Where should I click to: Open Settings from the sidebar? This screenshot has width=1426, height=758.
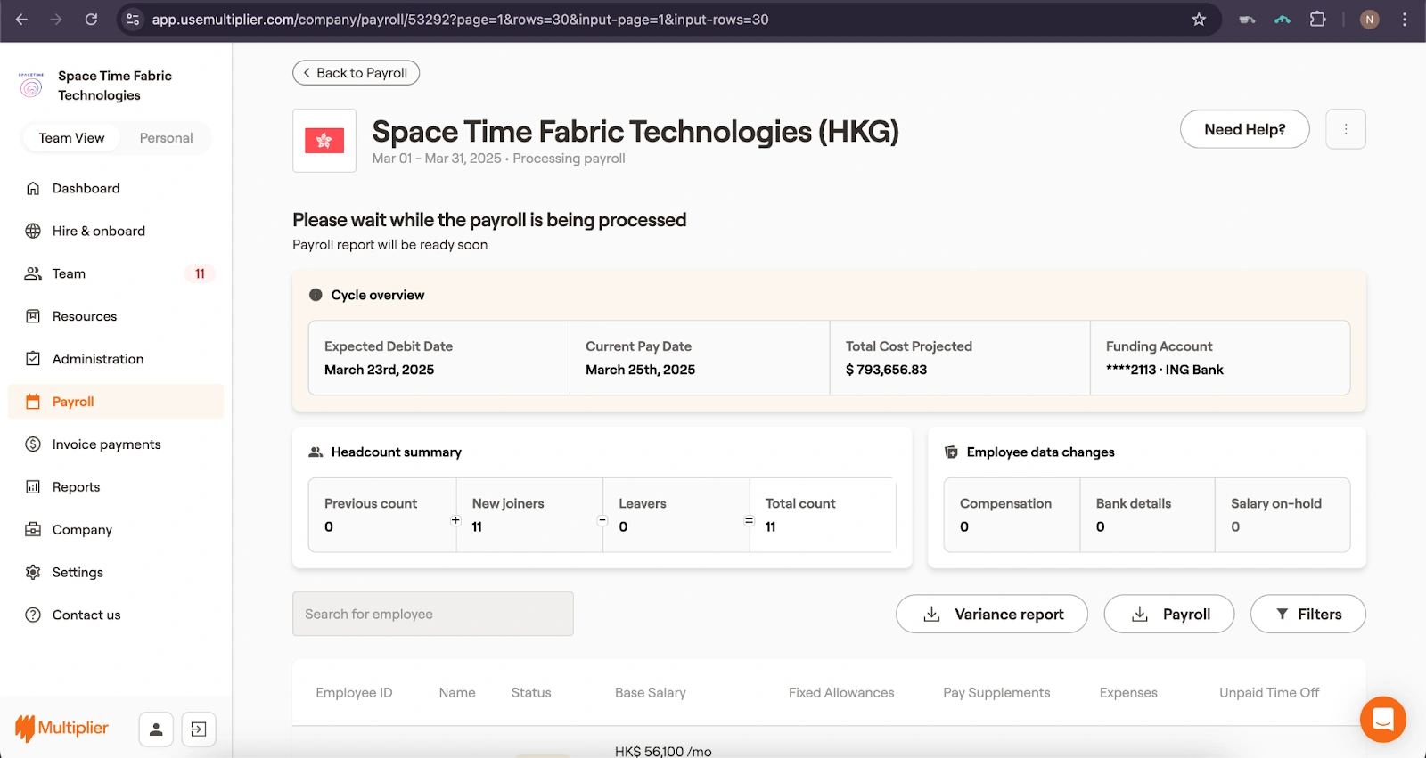pyautogui.click(x=116, y=573)
